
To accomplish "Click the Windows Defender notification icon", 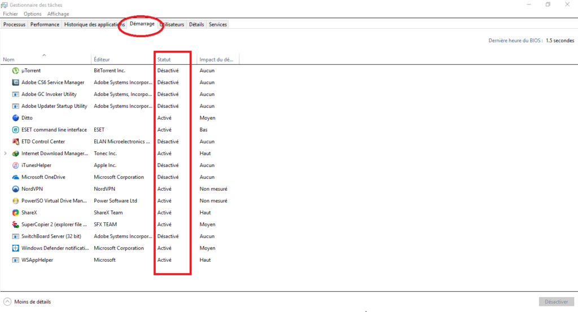I will point(15,248).
